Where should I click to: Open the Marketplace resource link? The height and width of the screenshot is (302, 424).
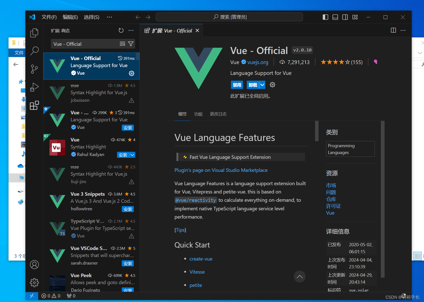(331, 185)
